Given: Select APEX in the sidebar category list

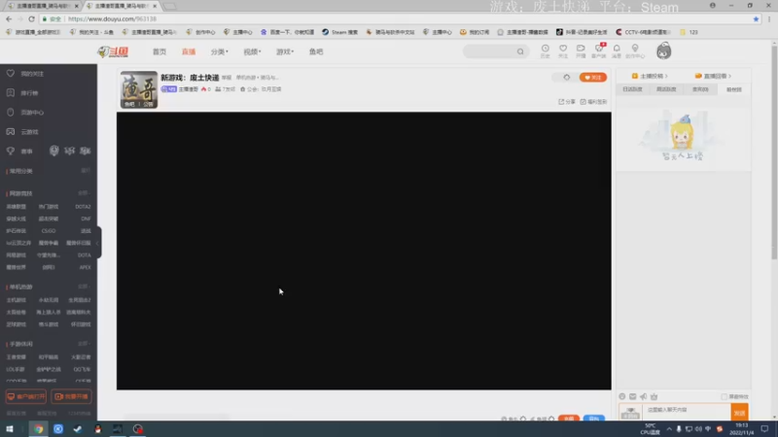Looking at the screenshot, I should tap(85, 267).
